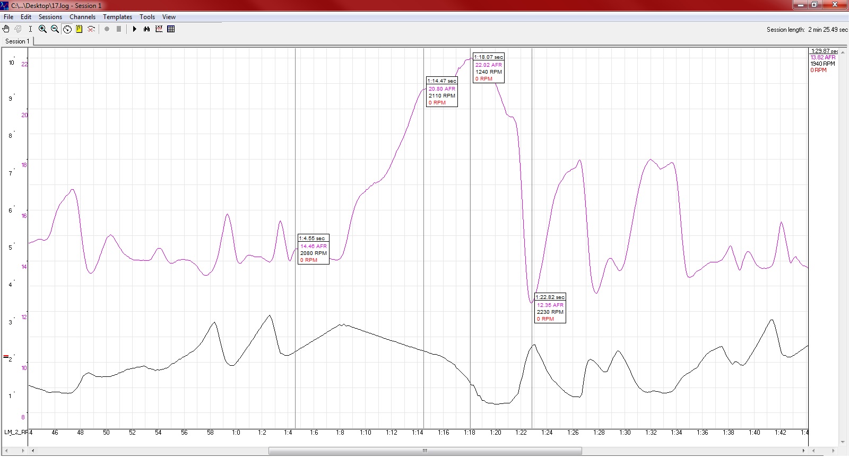Expand the Sessions menu
849x467 pixels.
[50, 17]
